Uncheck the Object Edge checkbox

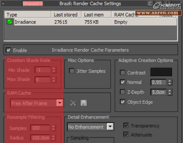pyautogui.click(x=122, y=102)
